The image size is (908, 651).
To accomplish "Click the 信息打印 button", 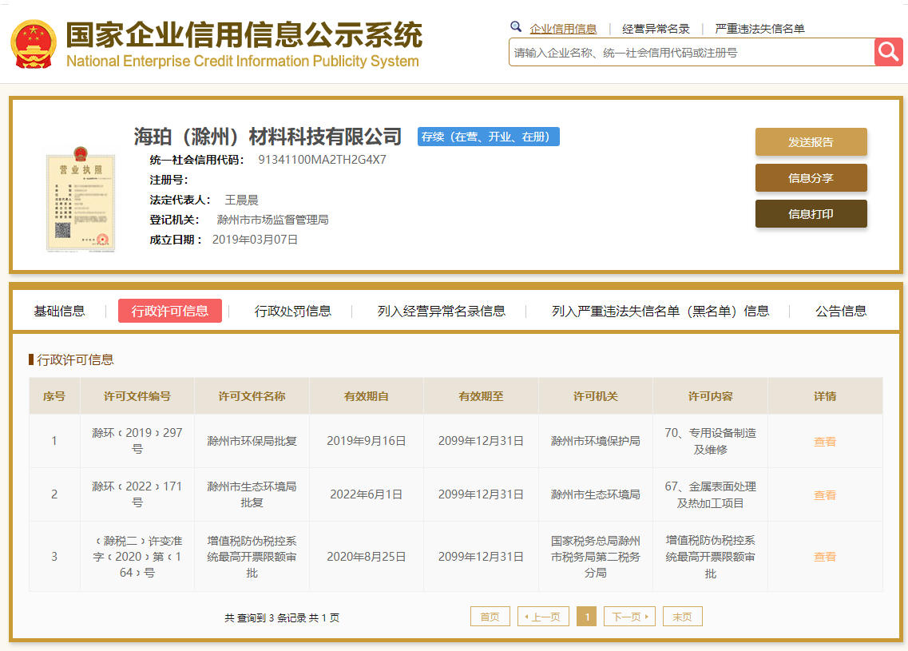I will [811, 214].
